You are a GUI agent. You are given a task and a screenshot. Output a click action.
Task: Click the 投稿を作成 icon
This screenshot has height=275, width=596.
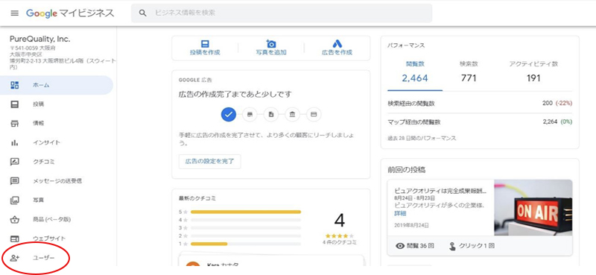205,44
